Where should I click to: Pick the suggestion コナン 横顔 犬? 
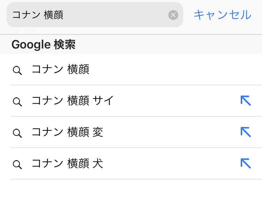tap(67, 164)
